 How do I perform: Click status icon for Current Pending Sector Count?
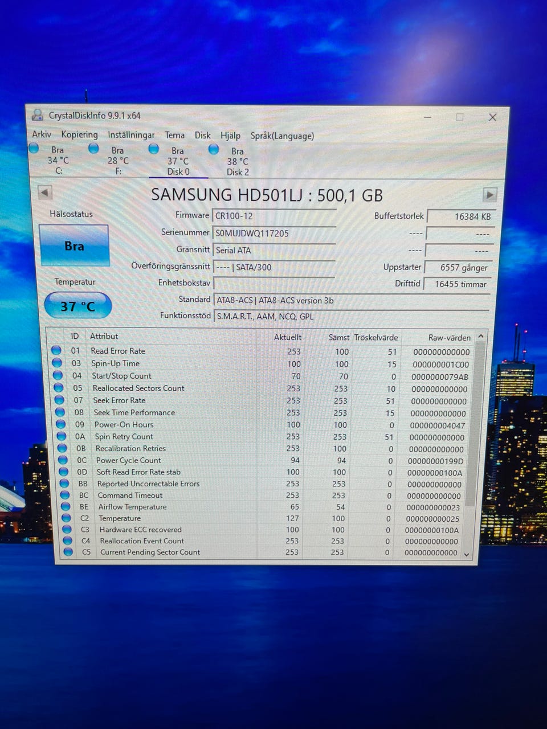(68, 552)
